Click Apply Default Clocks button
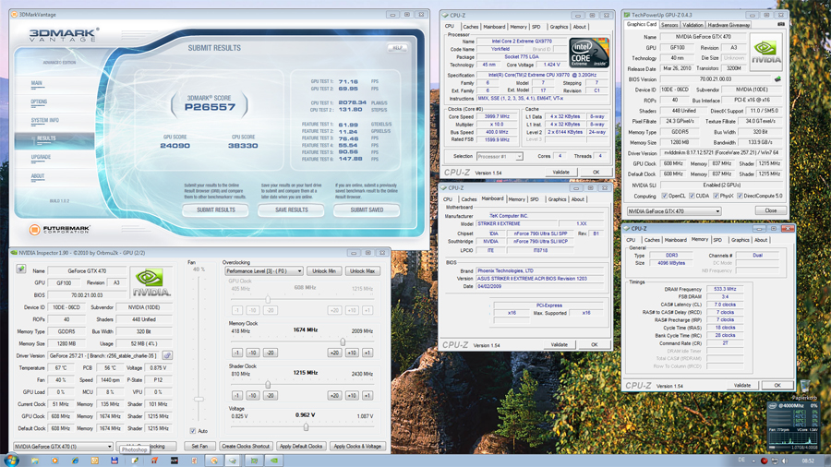Viewport: 831px width, 467px height. click(x=300, y=447)
